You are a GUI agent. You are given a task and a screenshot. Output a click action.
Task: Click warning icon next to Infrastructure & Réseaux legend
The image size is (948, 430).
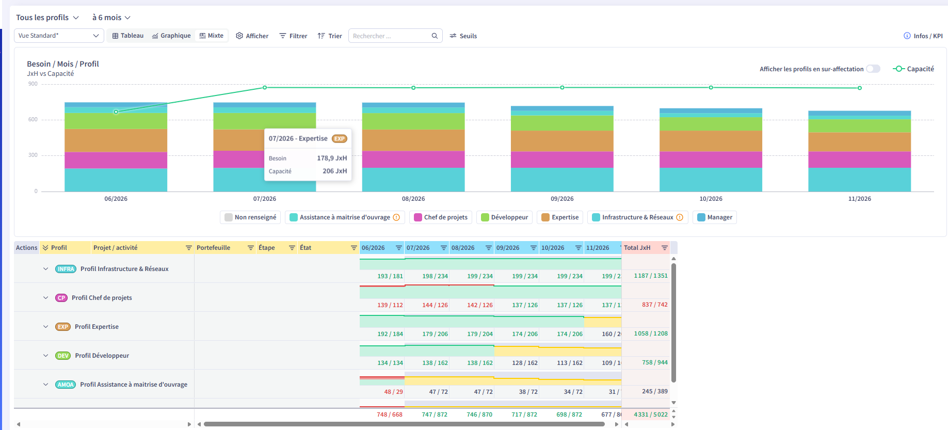point(680,217)
